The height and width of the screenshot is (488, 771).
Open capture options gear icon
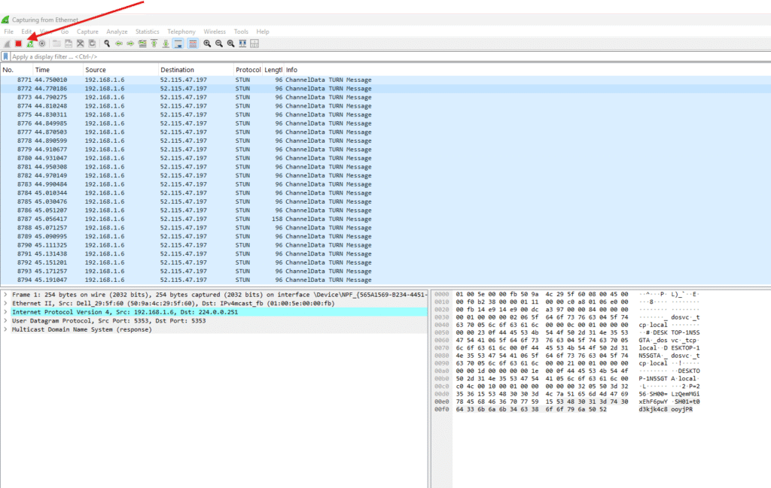[42, 44]
